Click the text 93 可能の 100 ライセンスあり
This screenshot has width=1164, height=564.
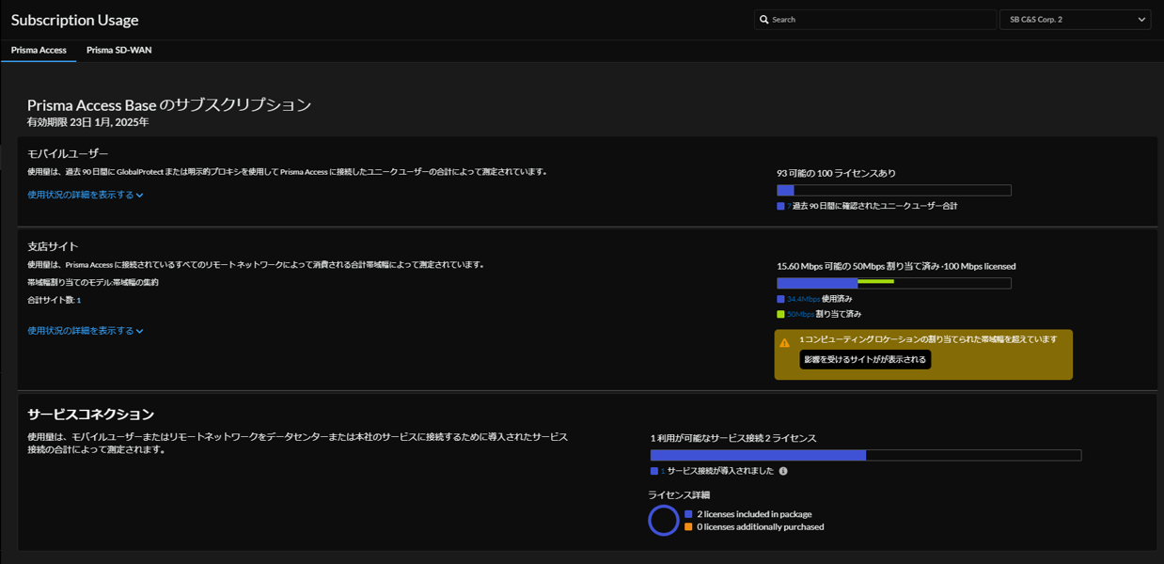(x=836, y=173)
